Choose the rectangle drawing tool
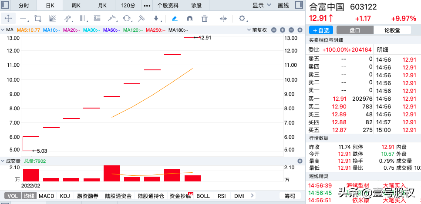 point(38,19)
